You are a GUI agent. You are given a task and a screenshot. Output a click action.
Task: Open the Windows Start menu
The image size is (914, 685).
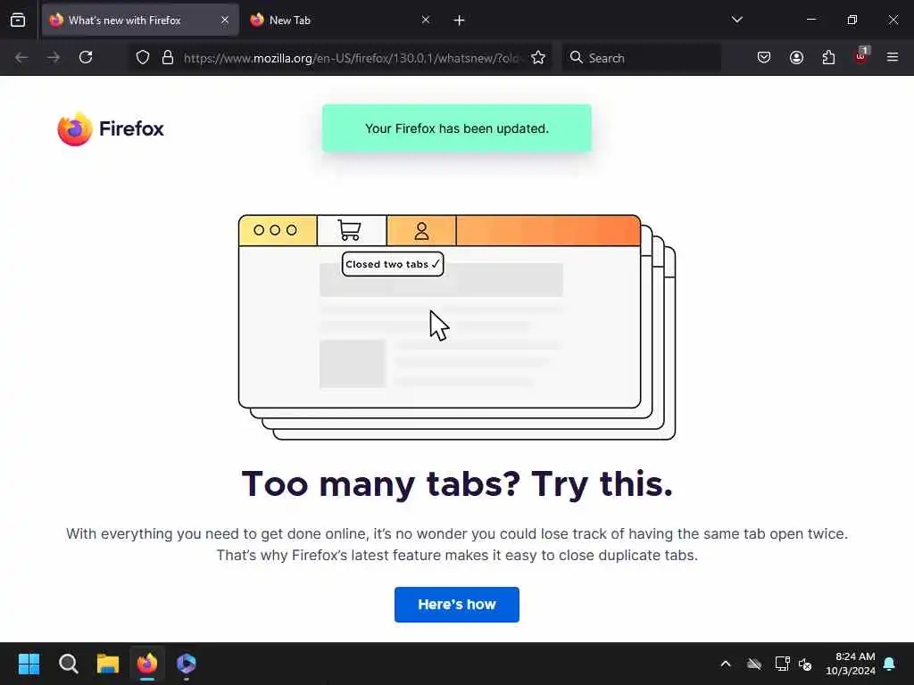click(29, 664)
